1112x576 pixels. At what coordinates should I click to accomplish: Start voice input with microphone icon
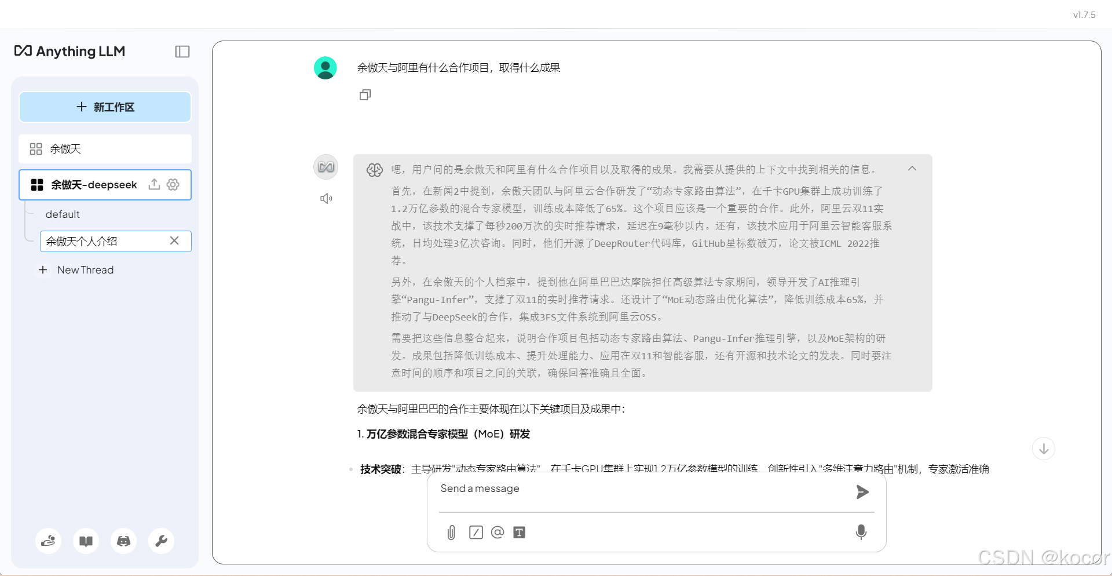click(861, 532)
